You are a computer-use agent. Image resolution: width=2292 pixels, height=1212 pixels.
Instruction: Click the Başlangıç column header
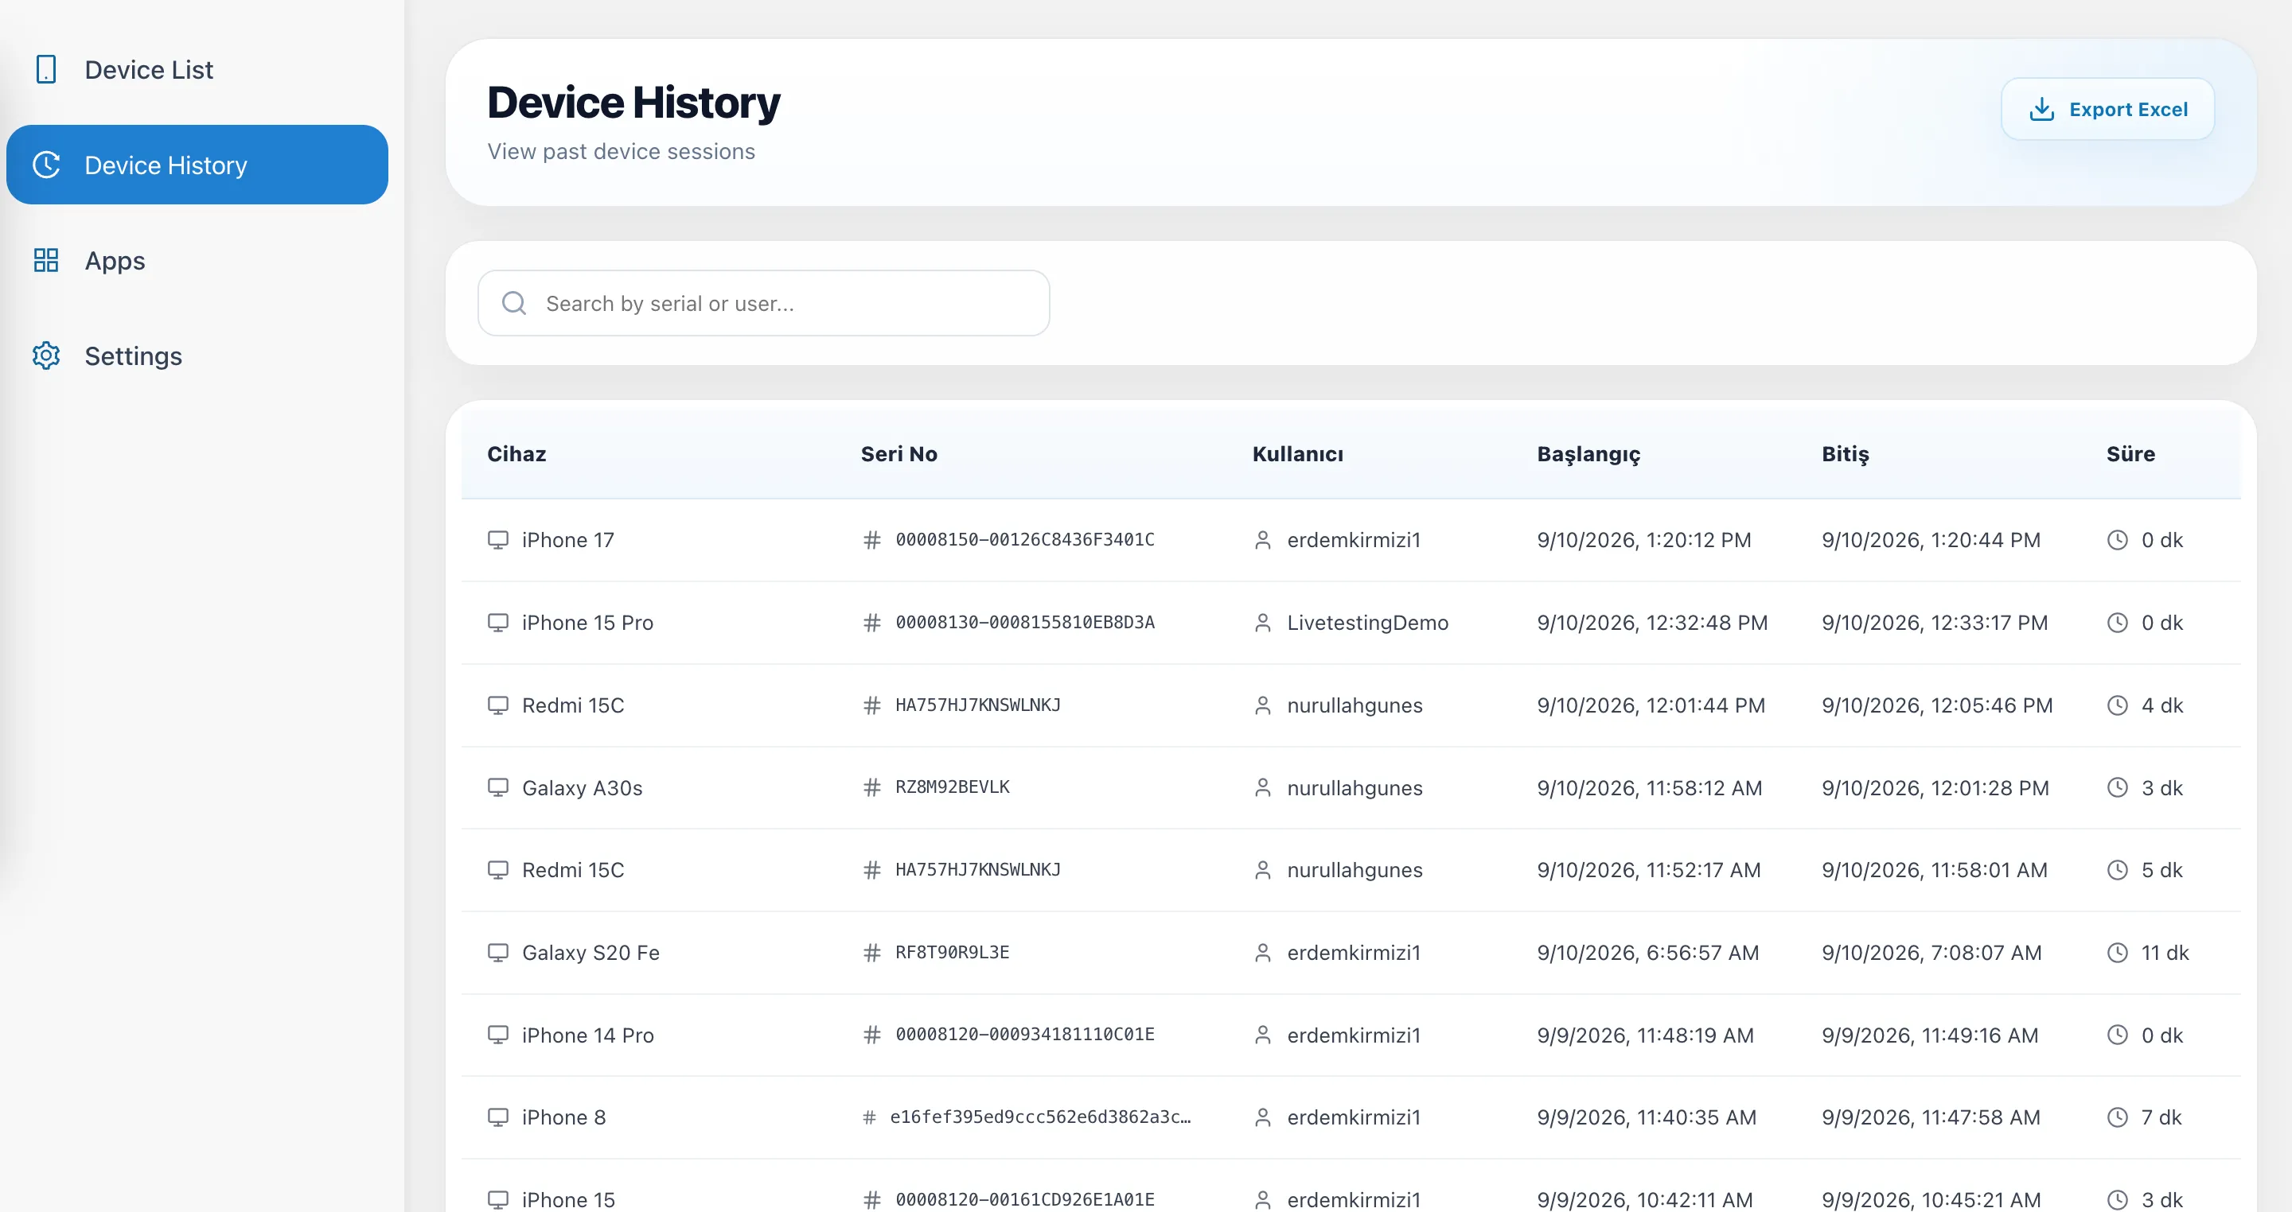[1588, 454]
